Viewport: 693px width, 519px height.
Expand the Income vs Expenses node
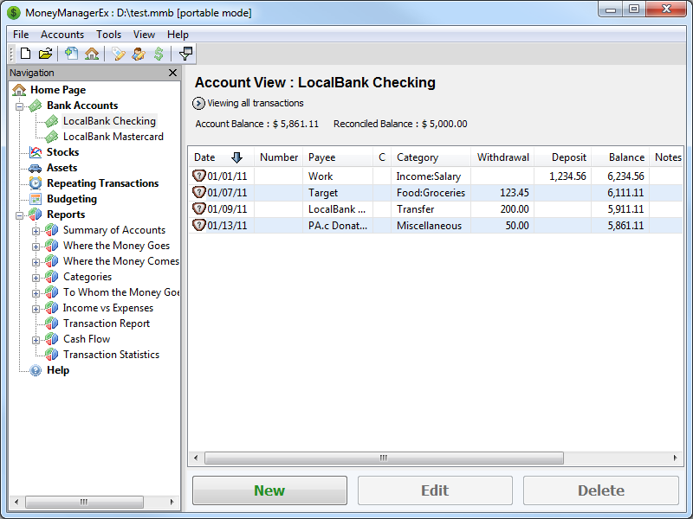36,309
